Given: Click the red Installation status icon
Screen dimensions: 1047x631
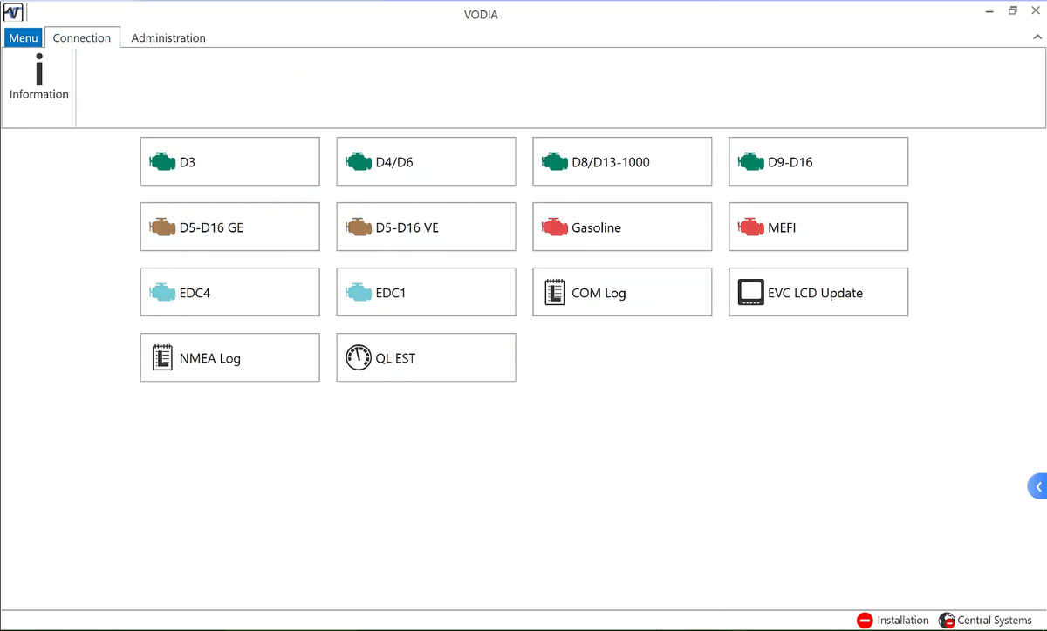Looking at the screenshot, I should pos(865,620).
